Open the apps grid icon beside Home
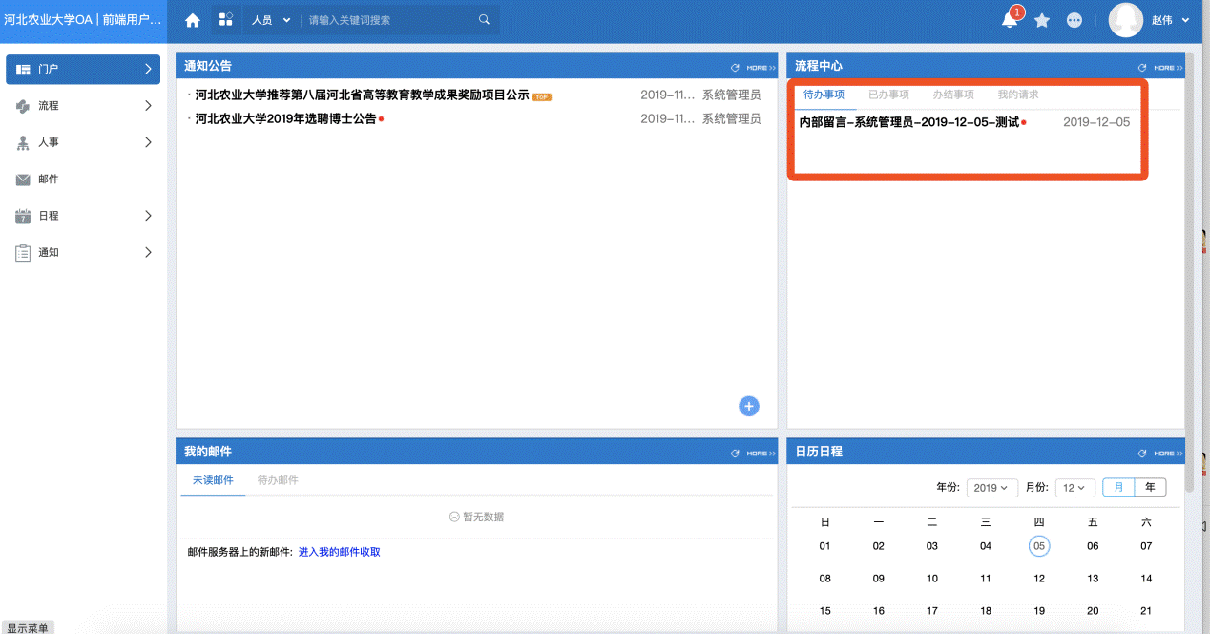 (225, 19)
